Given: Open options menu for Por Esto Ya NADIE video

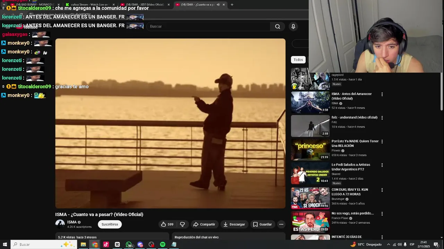Looking at the screenshot, I should pos(382,141).
